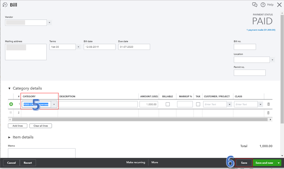
Task: Click the Save and new button
Action: pos(264,163)
